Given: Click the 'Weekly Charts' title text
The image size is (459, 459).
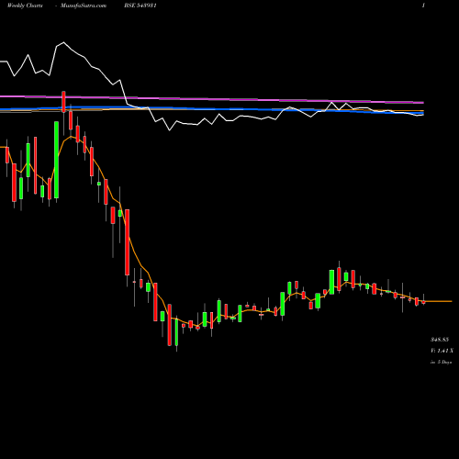Looking at the screenshot, I should point(25,6).
